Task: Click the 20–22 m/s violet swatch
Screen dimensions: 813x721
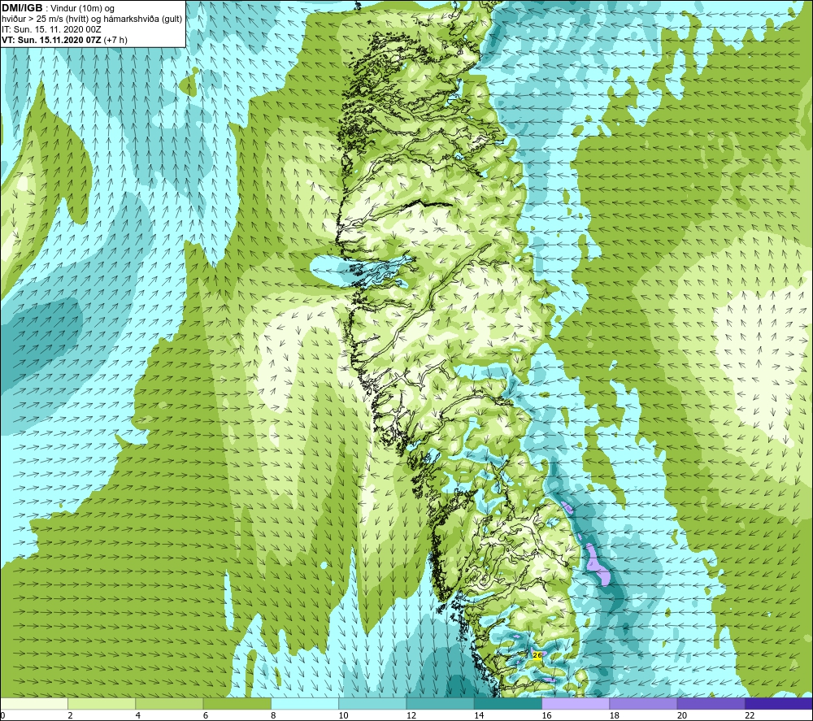Action: coord(711,703)
